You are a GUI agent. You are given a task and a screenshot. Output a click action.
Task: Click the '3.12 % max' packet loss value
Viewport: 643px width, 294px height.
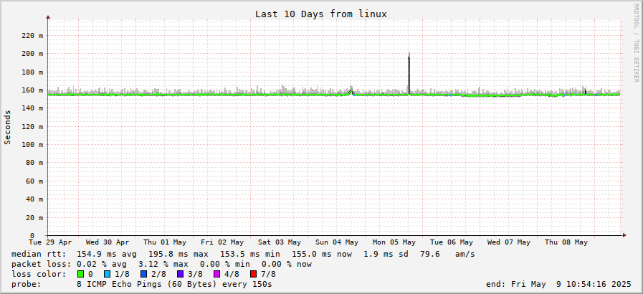(163, 264)
